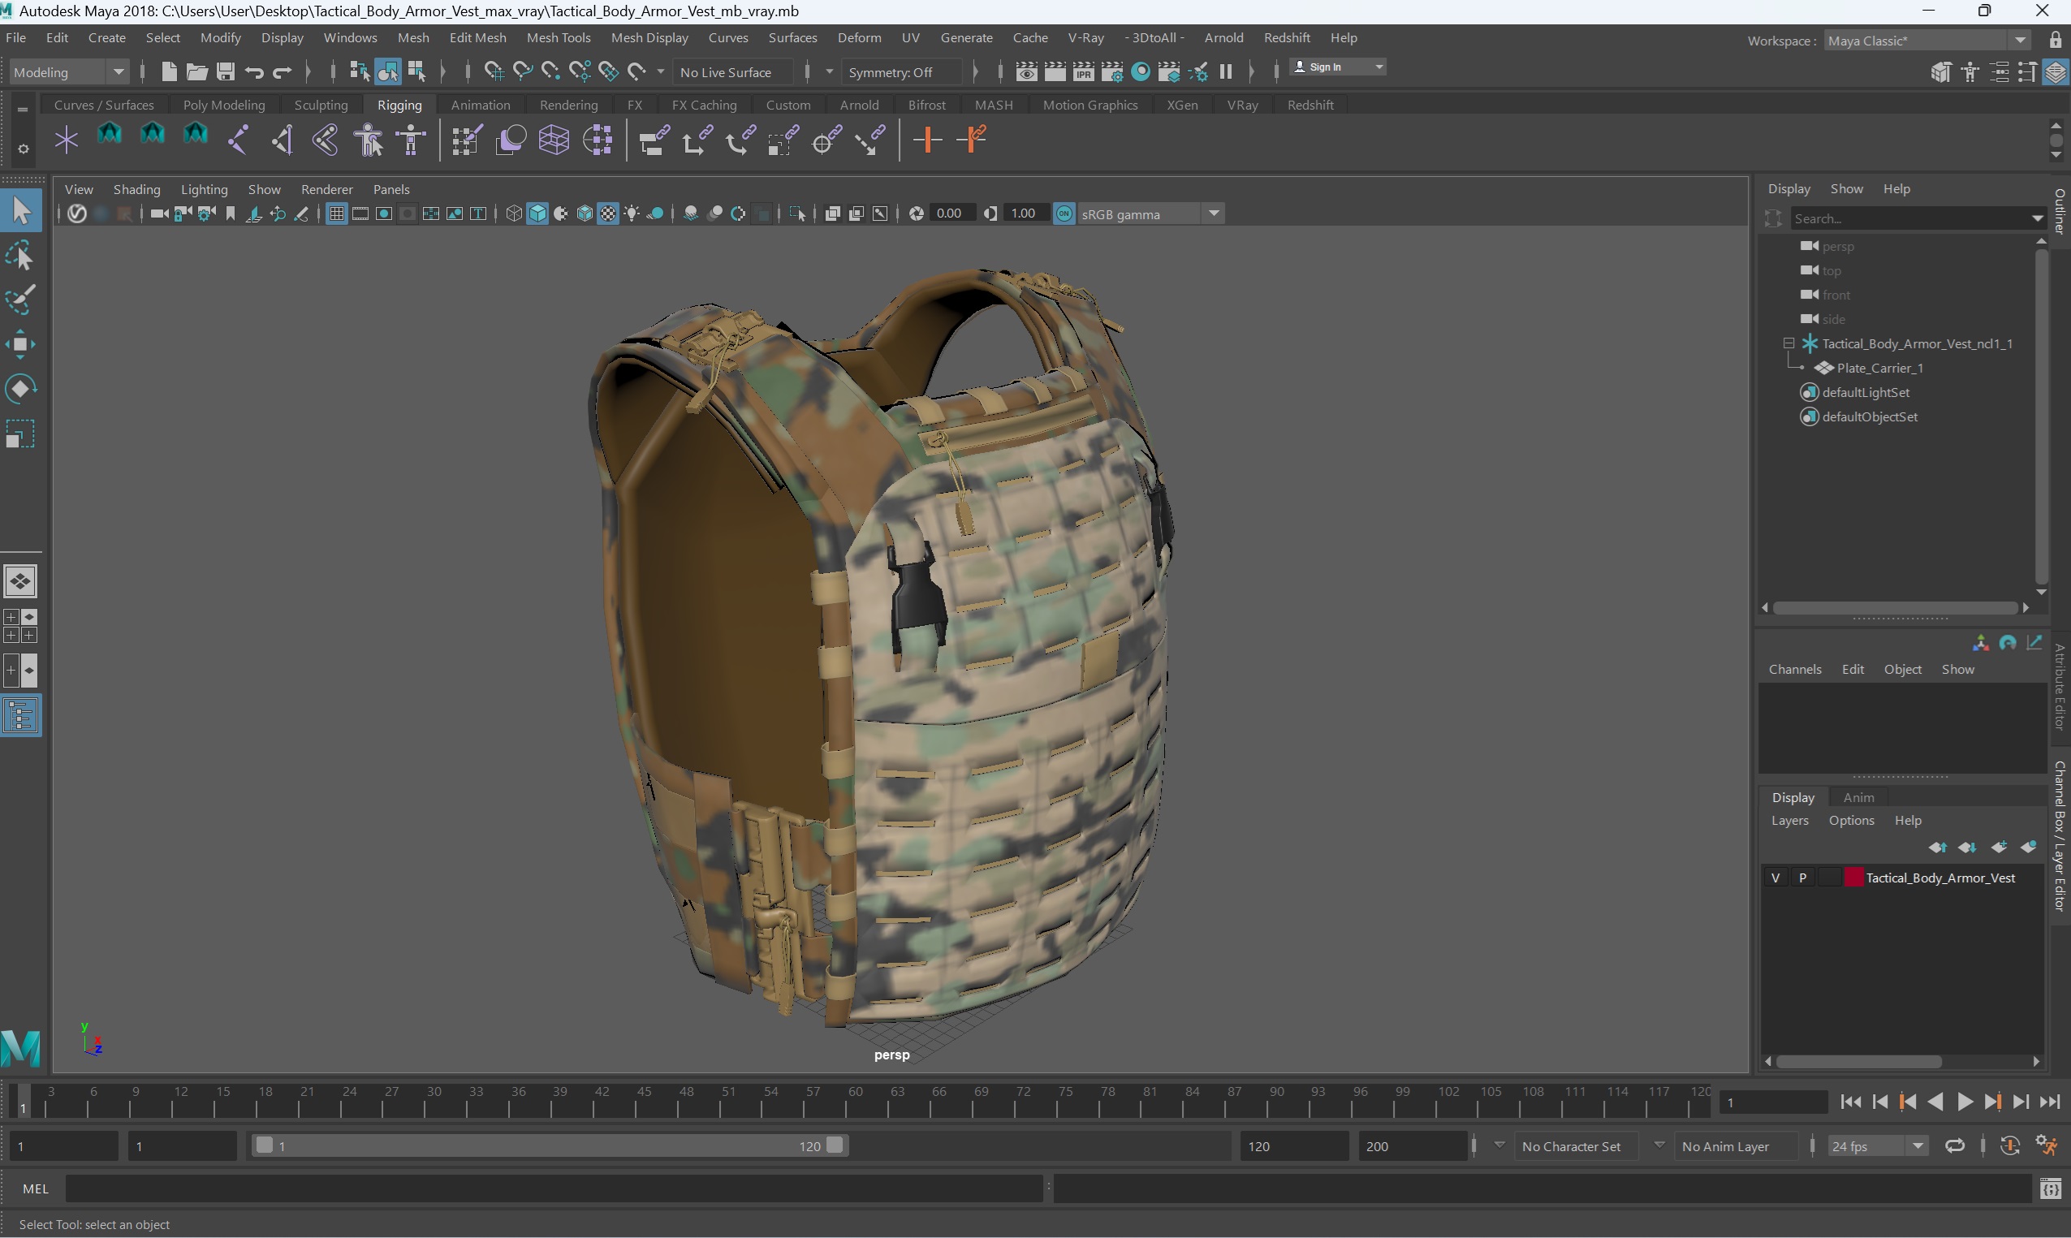Screen dimensions: 2071x1238
Task: Click the Go to start of playback button
Action: click(x=1851, y=1102)
